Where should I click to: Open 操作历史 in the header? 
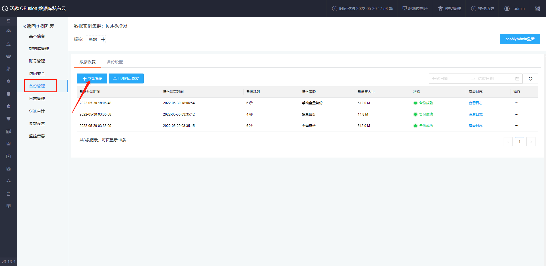coord(483,9)
